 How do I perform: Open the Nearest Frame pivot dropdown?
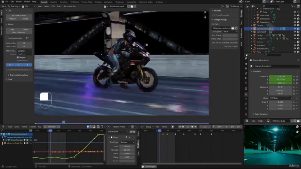coord(121,127)
